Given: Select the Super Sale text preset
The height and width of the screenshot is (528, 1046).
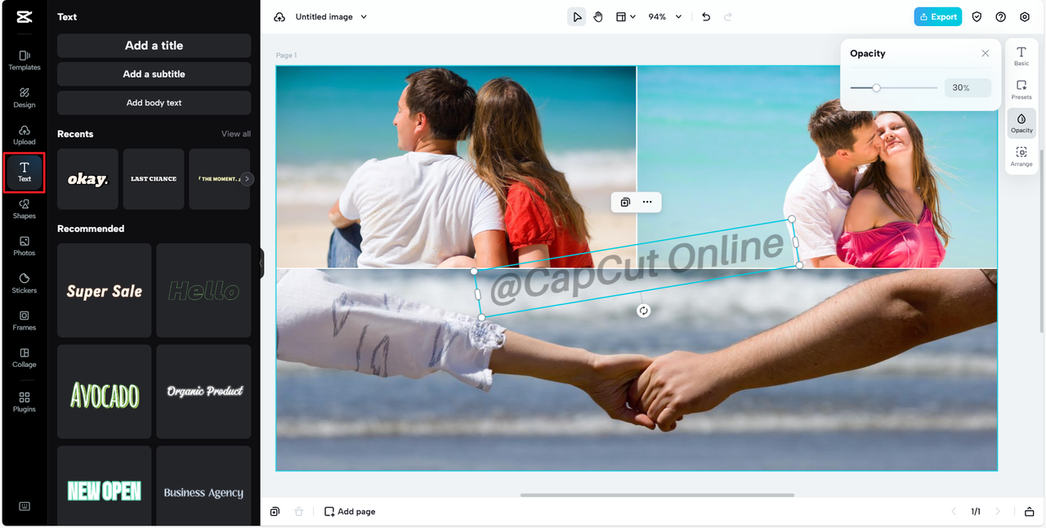Looking at the screenshot, I should point(105,290).
